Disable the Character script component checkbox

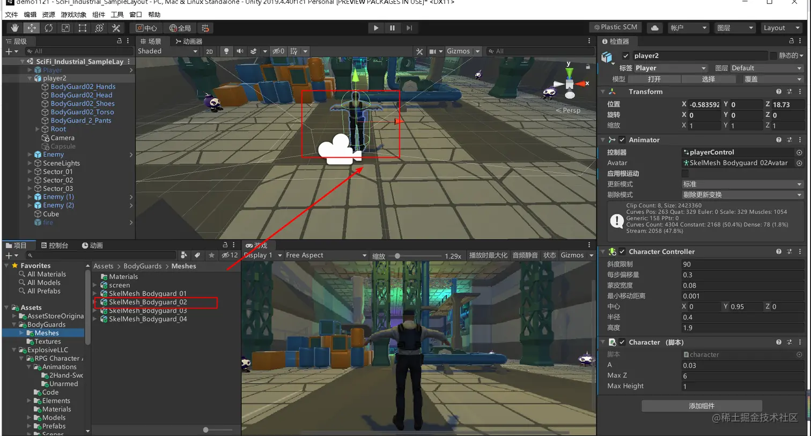click(622, 342)
